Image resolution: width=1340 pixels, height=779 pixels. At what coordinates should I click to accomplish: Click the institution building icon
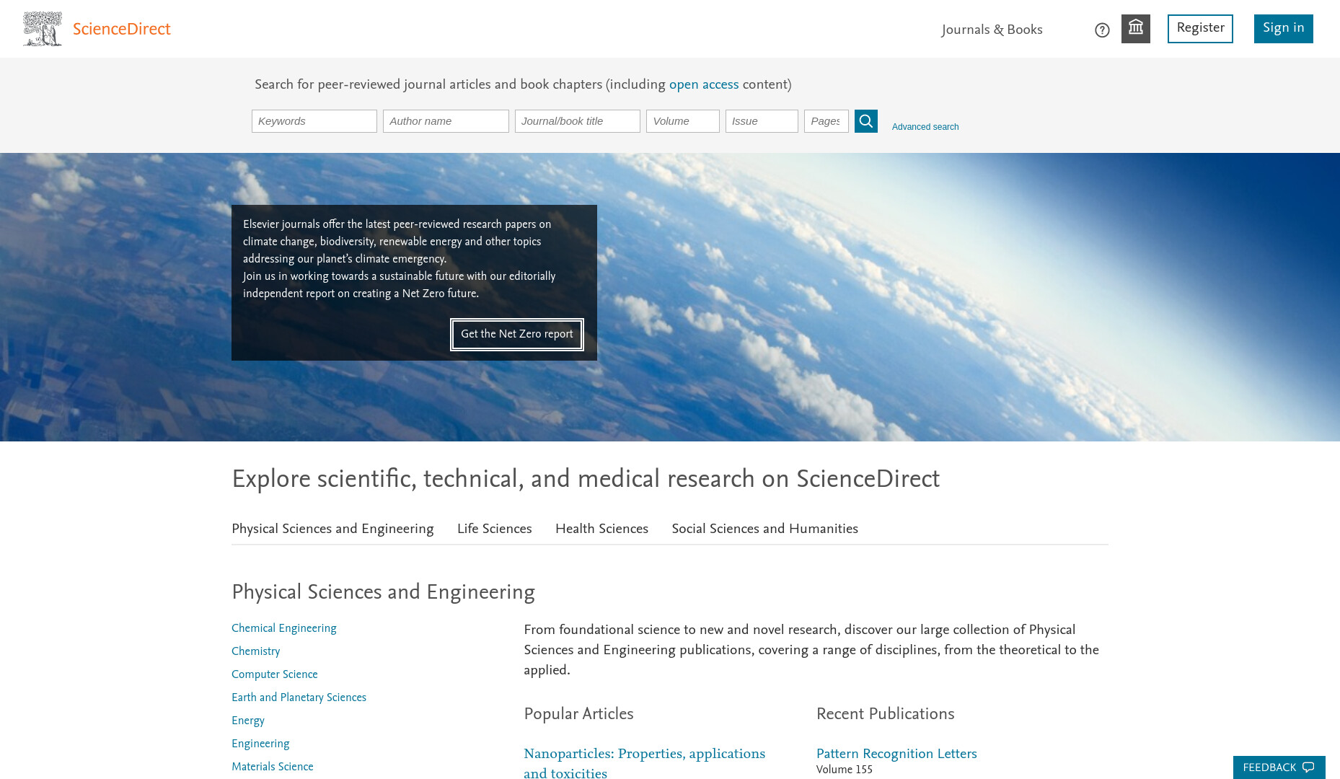tap(1136, 29)
